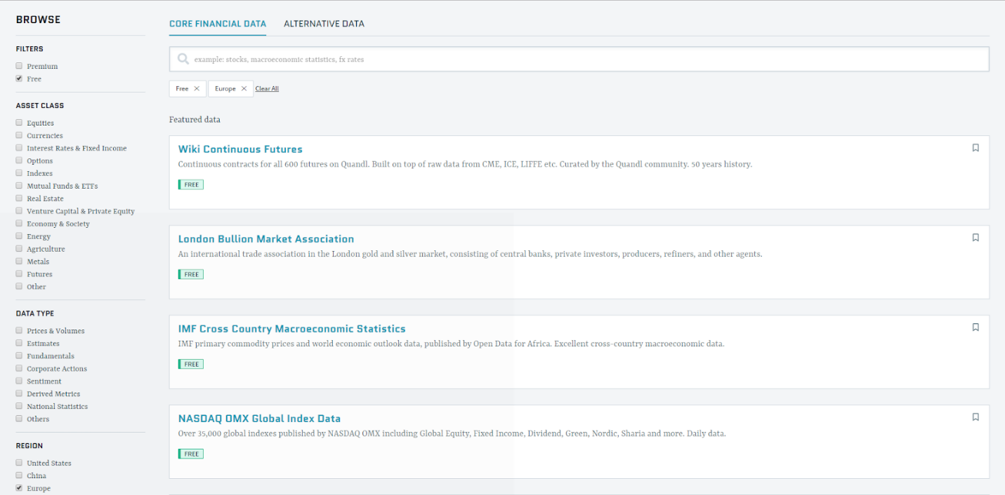1005x495 pixels.
Task: Open the Alternative Data tab
Action: point(324,24)
